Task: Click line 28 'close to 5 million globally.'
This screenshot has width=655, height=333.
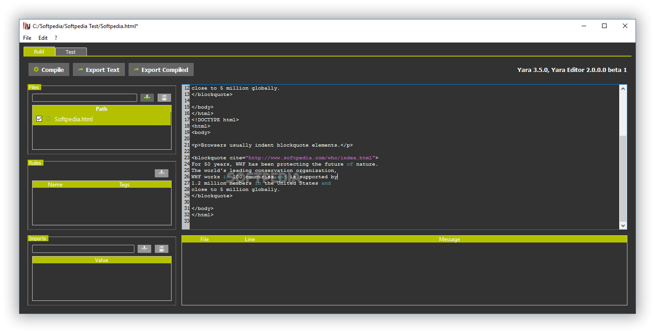Action: tap(236, 190)
